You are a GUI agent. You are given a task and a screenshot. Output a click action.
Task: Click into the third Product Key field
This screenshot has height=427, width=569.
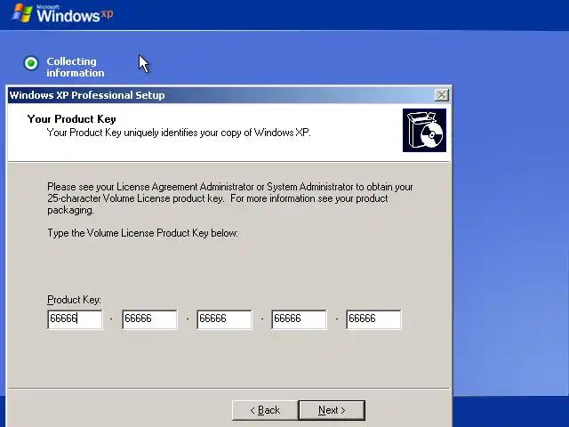pos(224,319)
